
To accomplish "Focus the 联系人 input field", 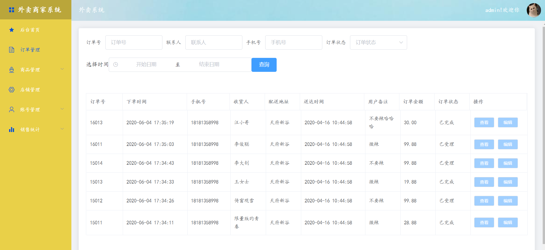I will click(x=214, y=42).
